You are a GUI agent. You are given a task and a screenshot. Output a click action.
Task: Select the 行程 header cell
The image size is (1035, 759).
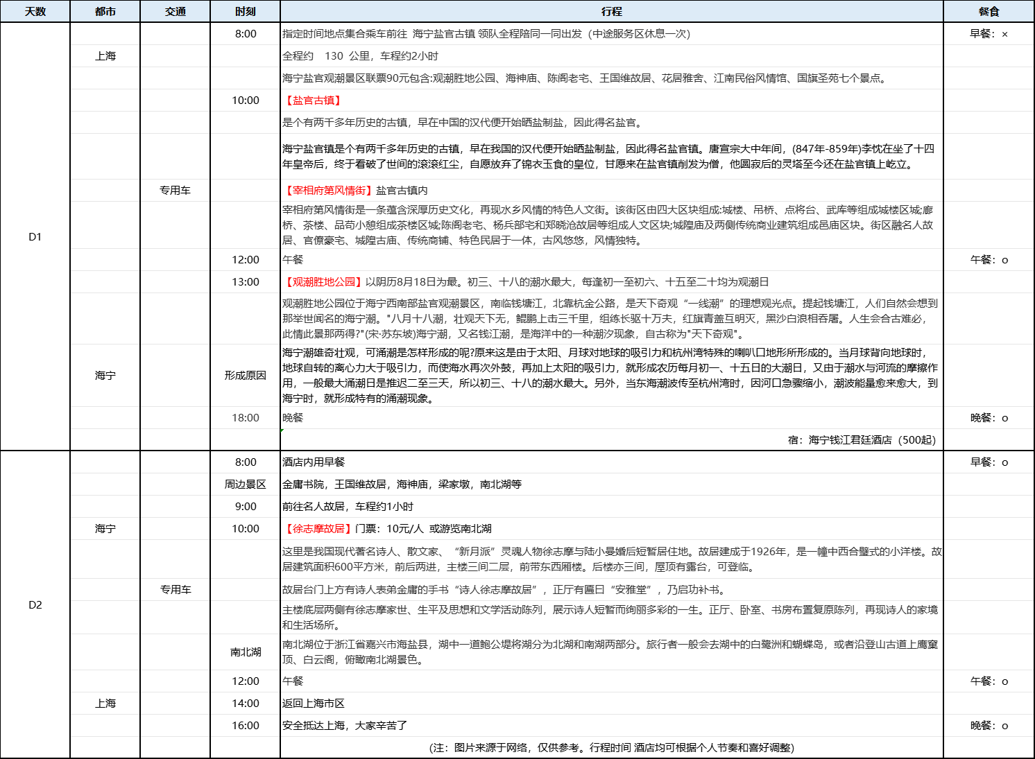(612, 12)
